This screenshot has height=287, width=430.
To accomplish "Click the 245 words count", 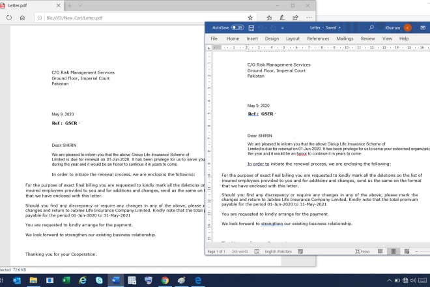I will [x=240, y=252].
